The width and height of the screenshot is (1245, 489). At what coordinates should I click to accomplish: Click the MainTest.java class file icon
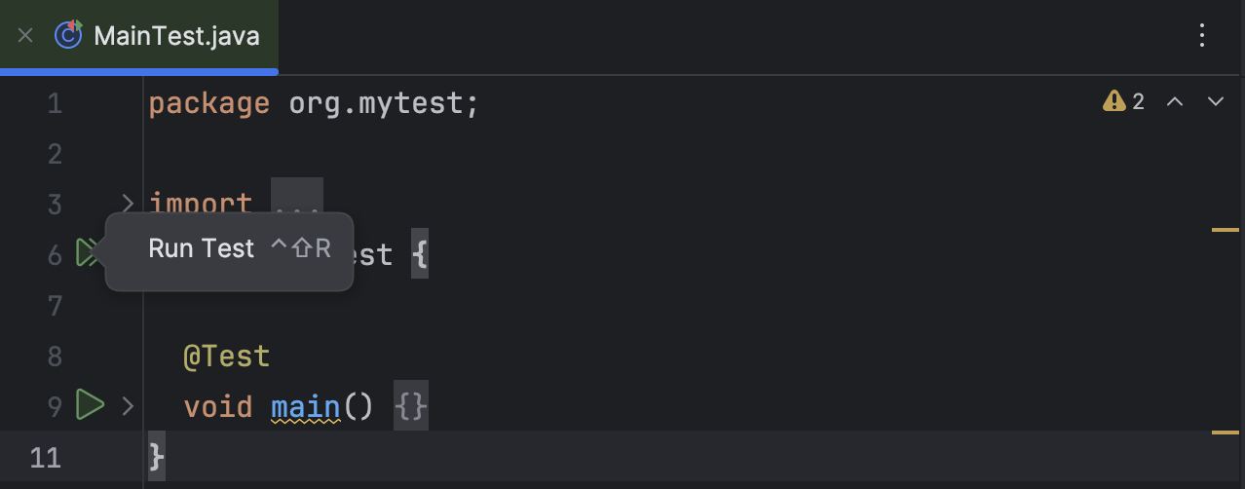pos(68,36)
